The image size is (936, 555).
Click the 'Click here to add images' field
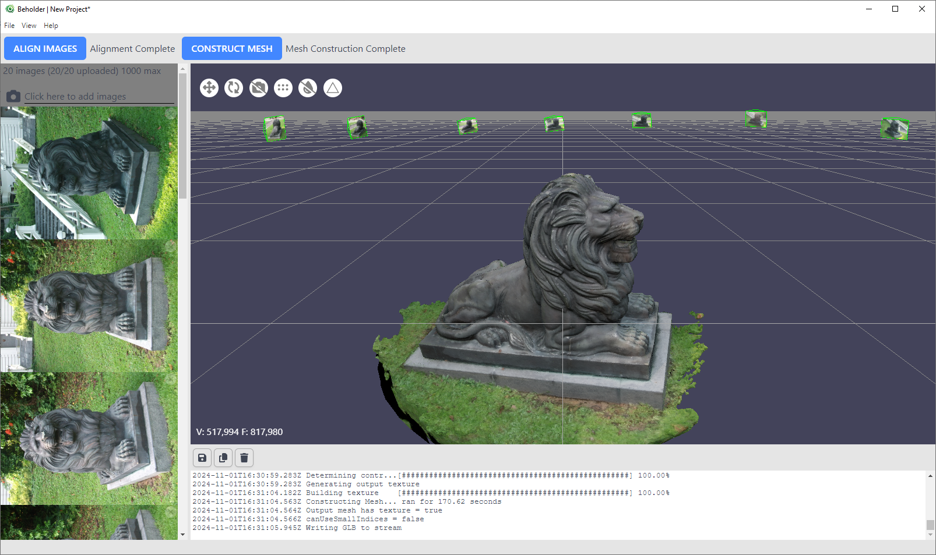click(99, 97)
